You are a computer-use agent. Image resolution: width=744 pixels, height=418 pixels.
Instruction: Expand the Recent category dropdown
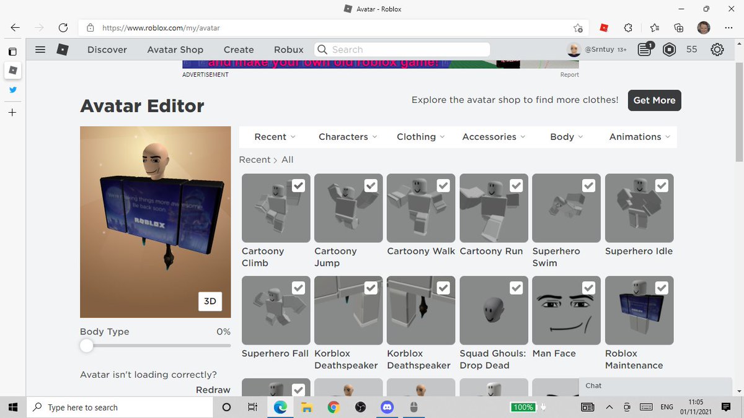pyautogui.click(x=275, y=137)
